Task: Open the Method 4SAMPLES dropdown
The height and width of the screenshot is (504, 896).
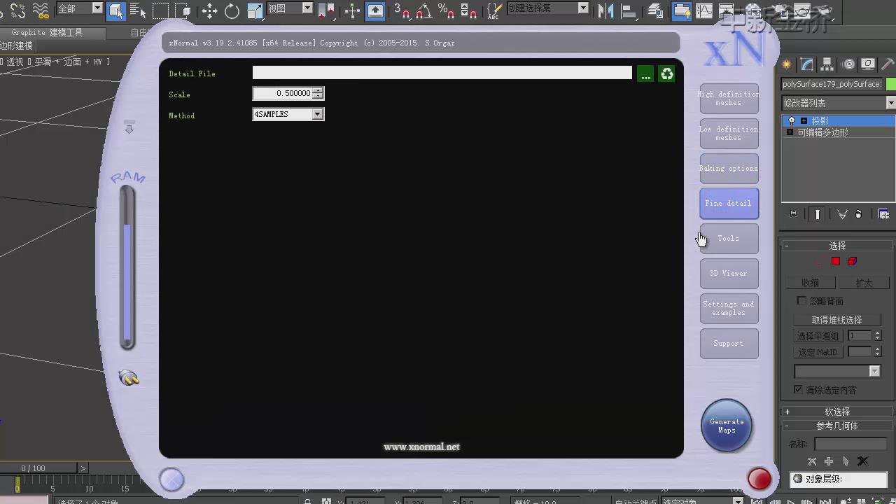Action: [x=317, y=114]
